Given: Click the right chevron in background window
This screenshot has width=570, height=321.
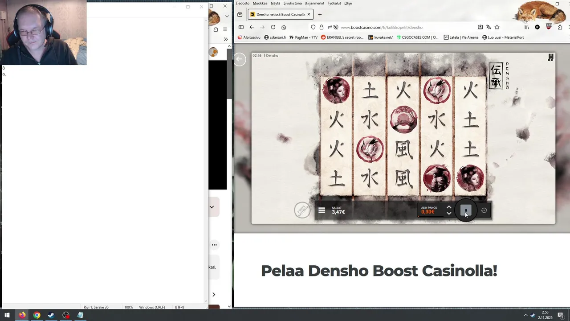Looking at the screenshot, I should click(x=214, y=294).
